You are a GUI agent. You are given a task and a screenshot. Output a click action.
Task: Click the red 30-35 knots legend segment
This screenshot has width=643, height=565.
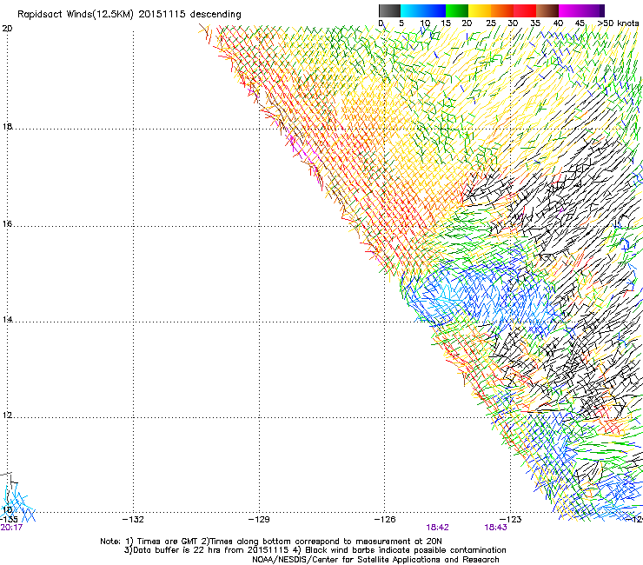[525, 10]
